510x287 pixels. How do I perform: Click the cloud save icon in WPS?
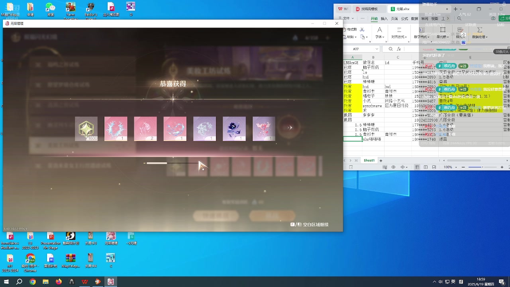pos(494,18)
